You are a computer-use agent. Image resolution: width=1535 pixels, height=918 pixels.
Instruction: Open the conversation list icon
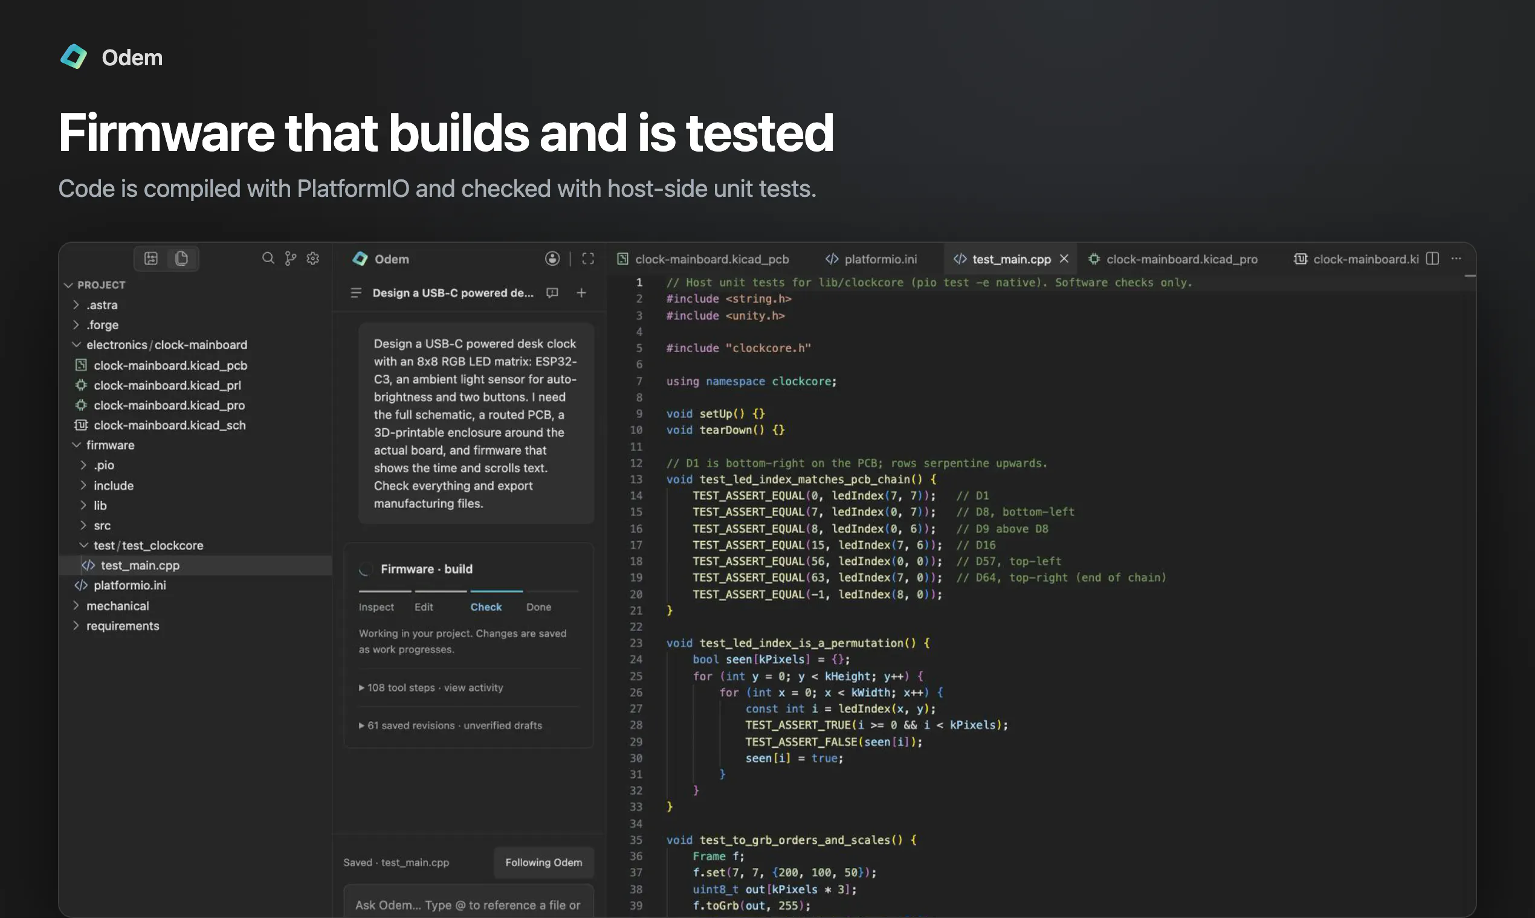pyautogui.click(x=356, y=292)
